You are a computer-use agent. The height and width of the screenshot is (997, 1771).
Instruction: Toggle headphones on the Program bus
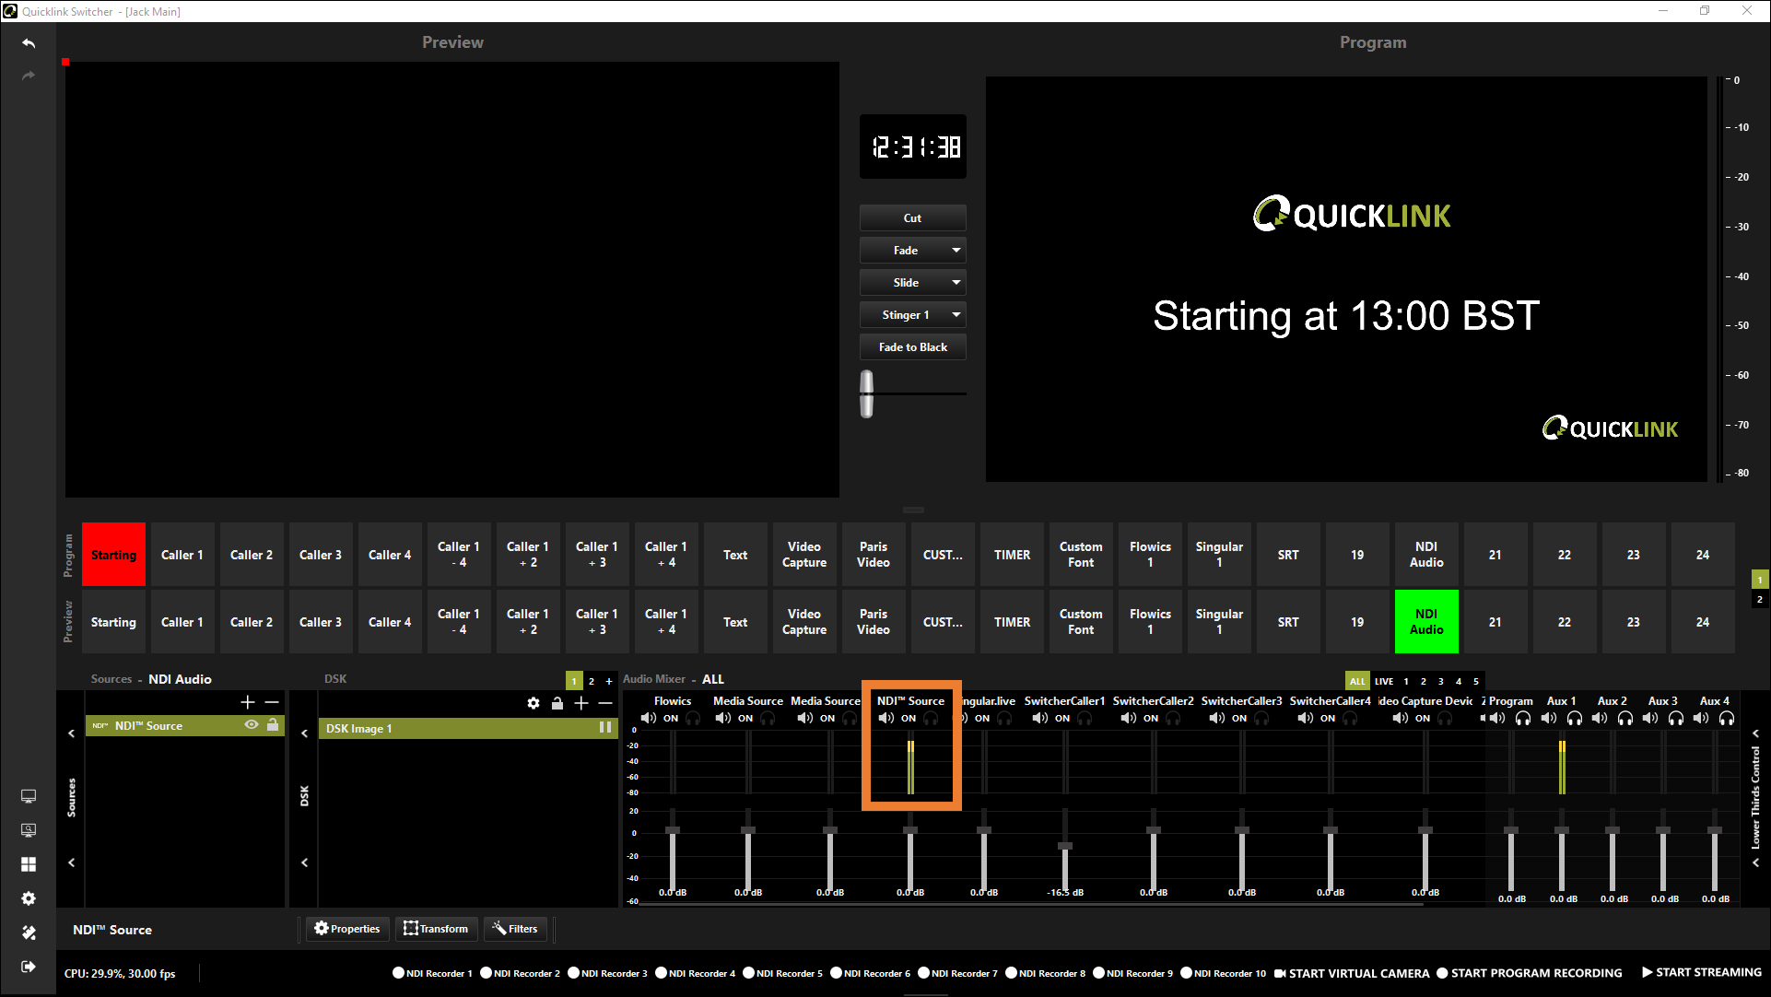click(x=1523, y=718)
